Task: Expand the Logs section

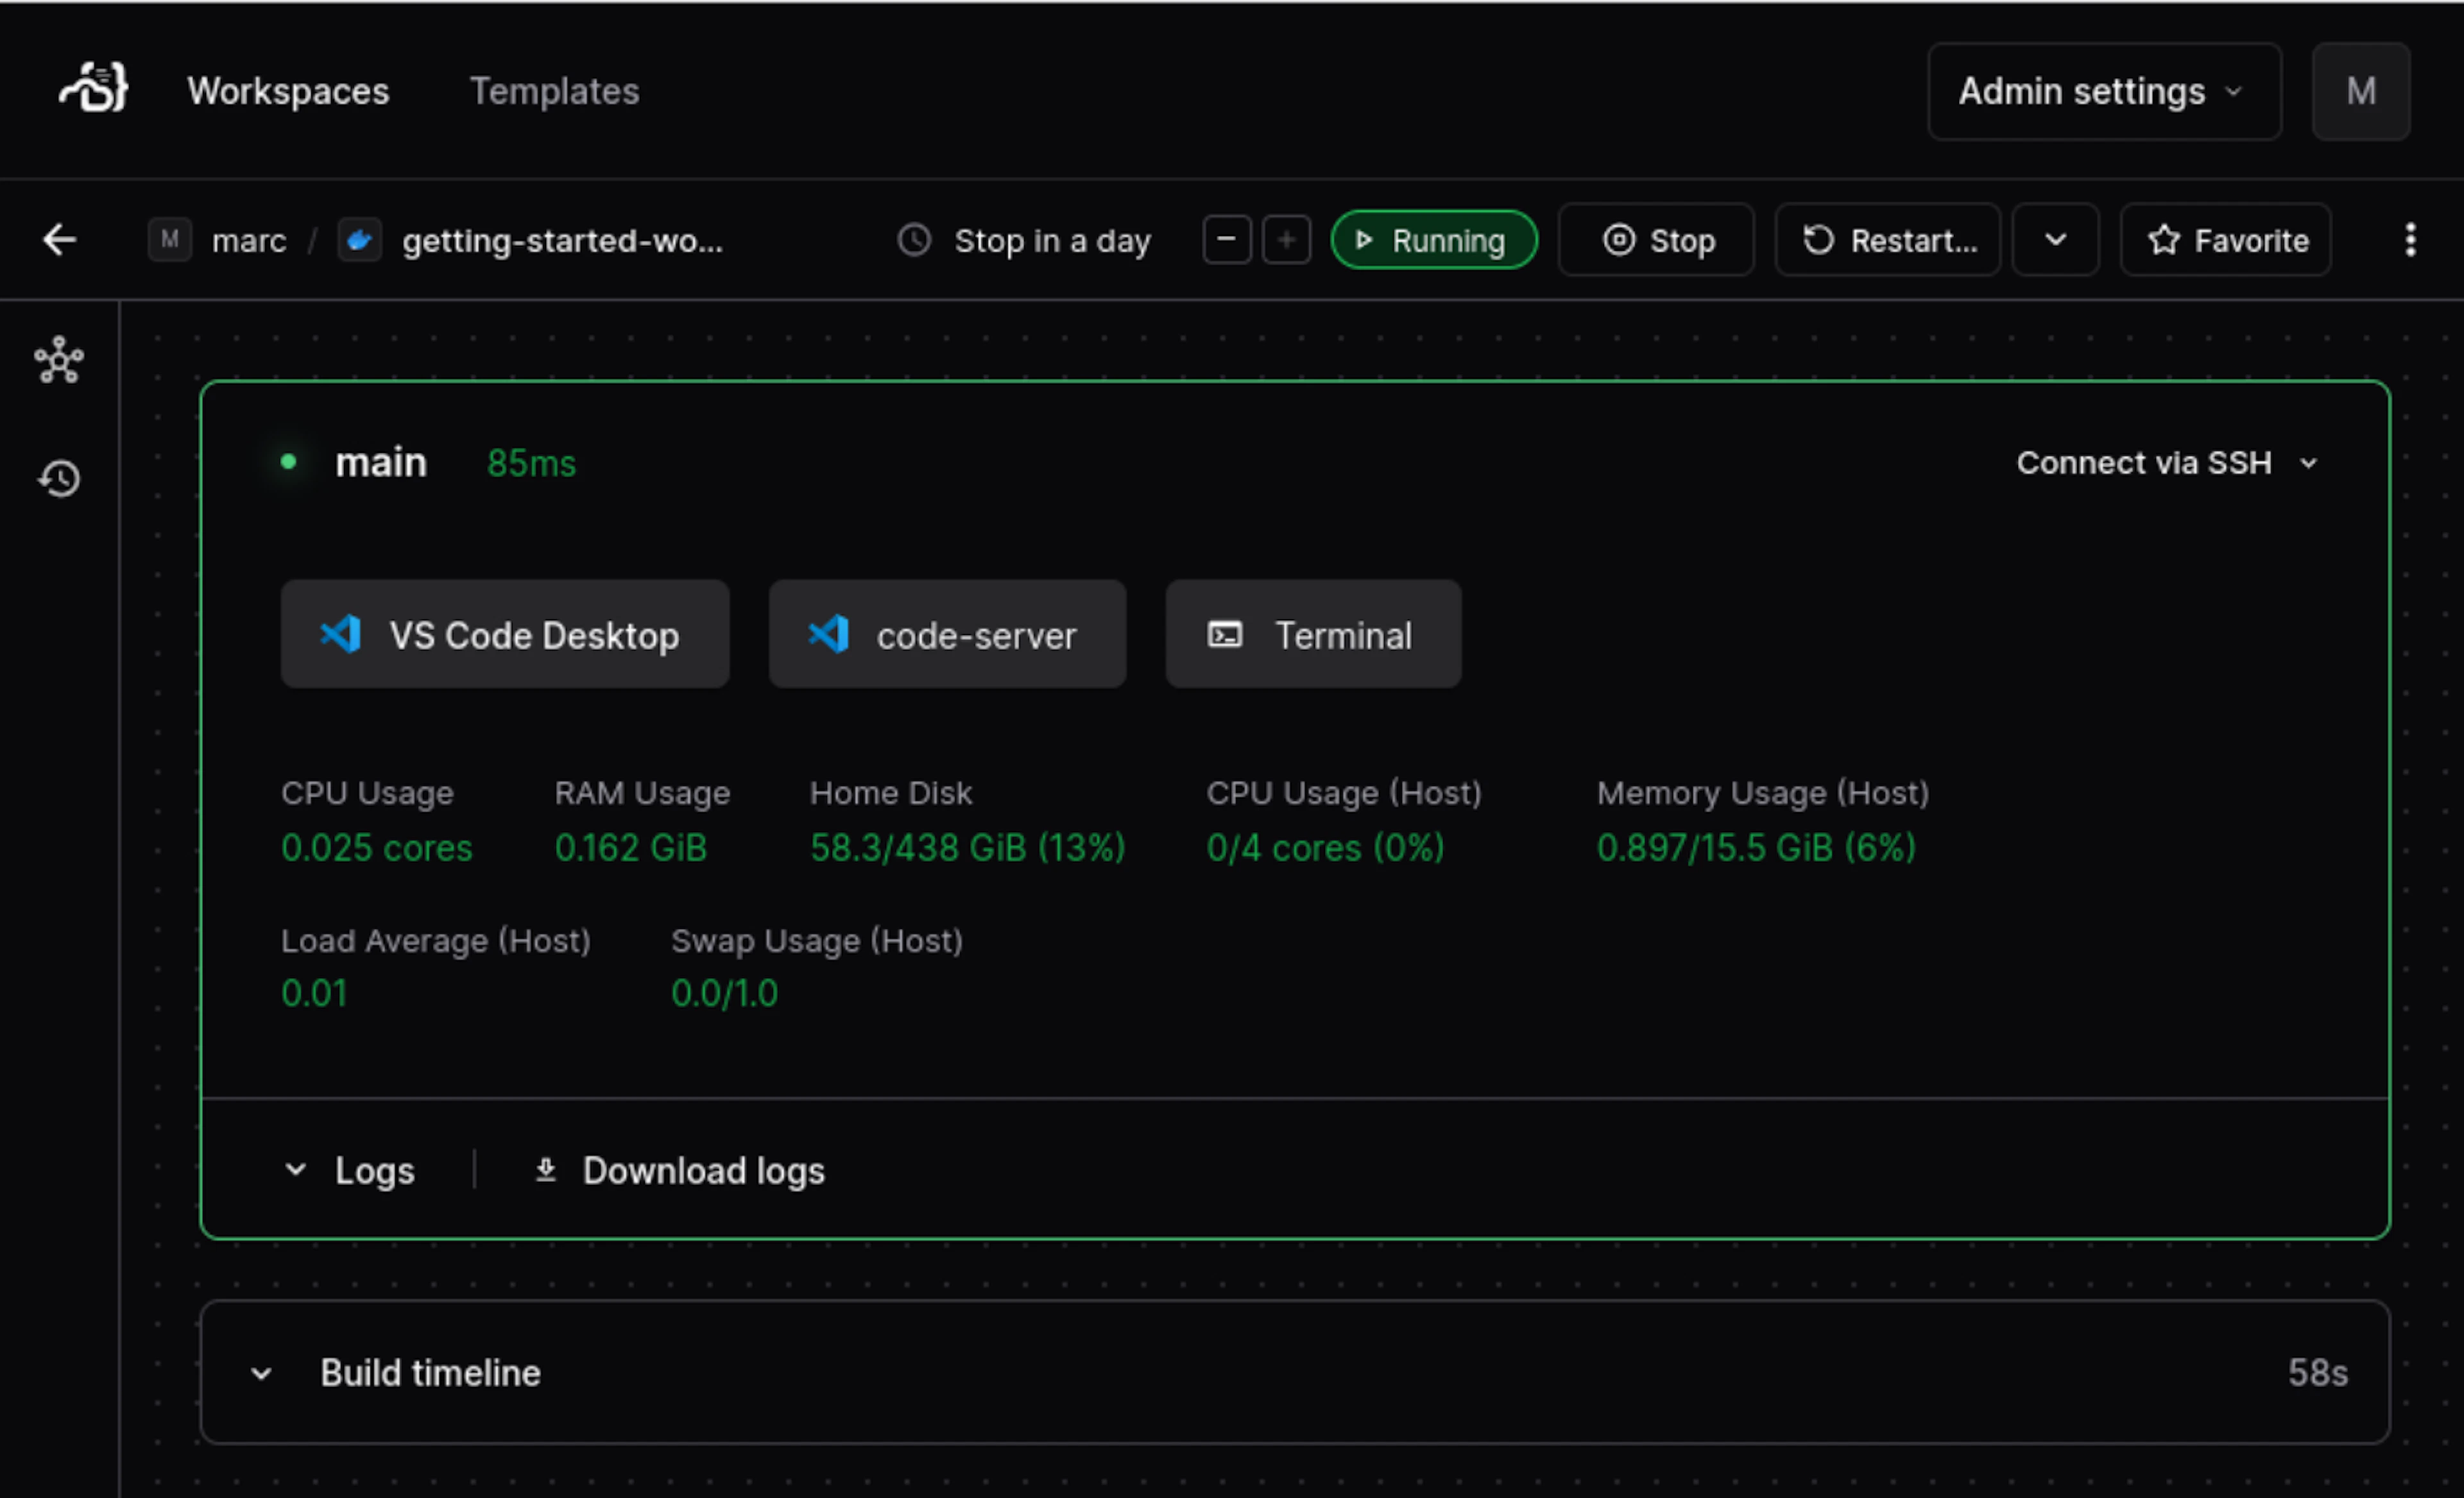Action: 349,1170
